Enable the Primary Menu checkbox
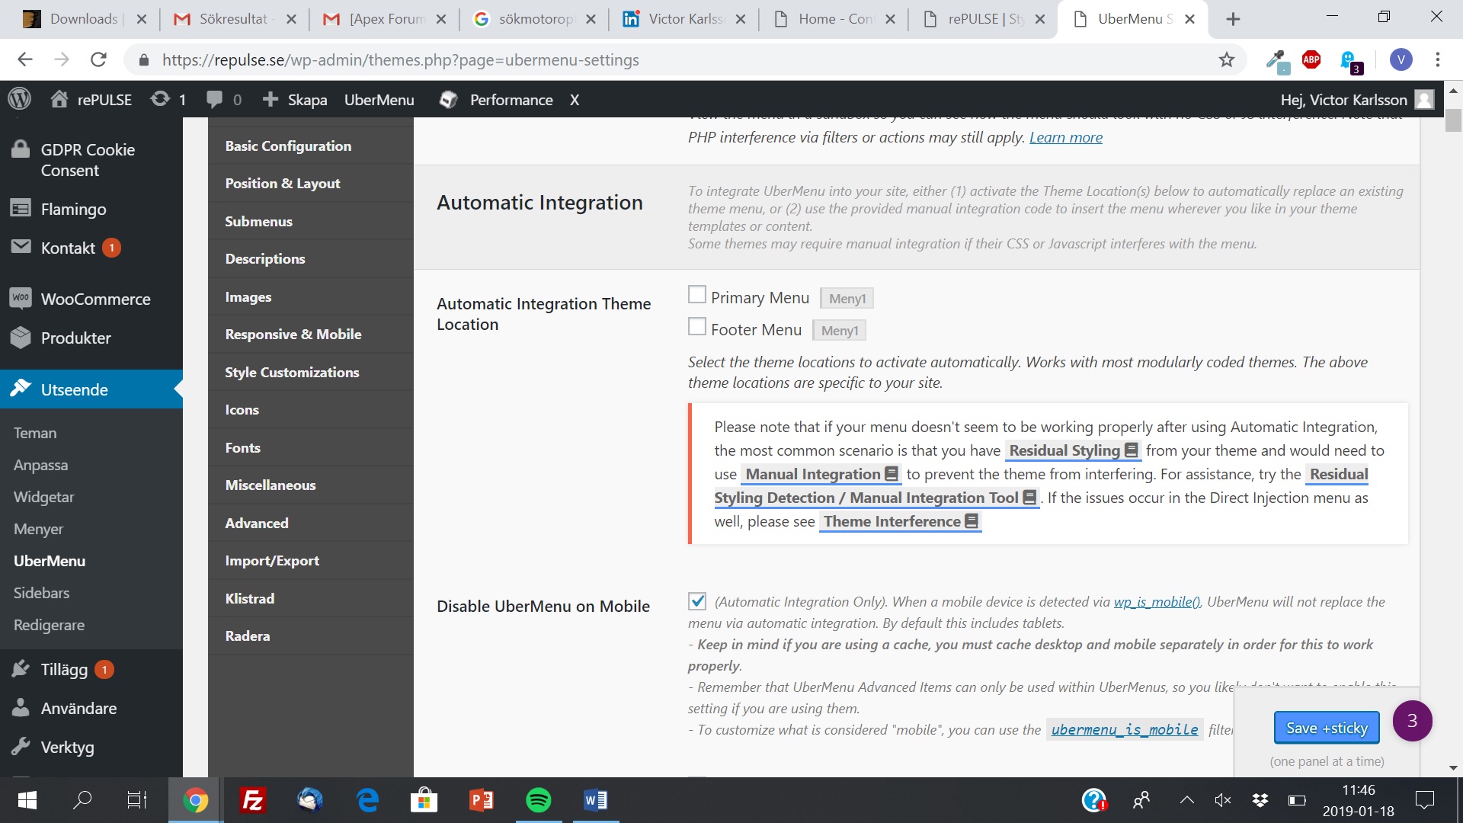 pos(696,294)
